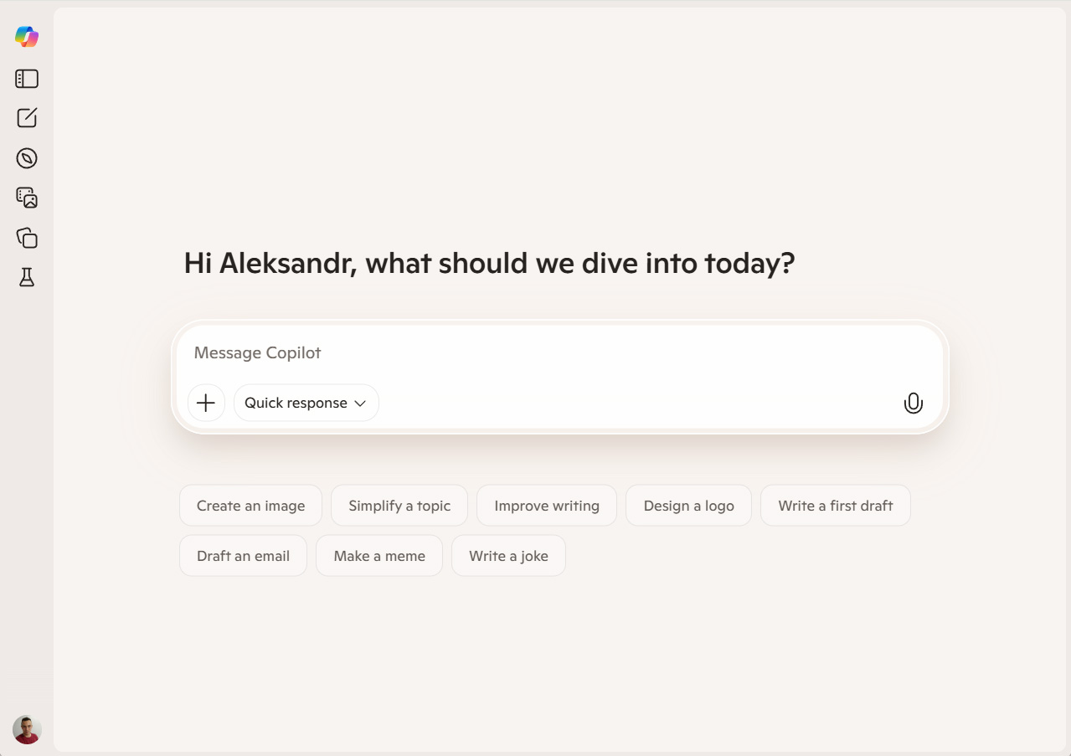This screenshot has height=756, width=1071.
Task: Click the Copilot logo icon
Action: pyautogui.click(x=27, y=37)
